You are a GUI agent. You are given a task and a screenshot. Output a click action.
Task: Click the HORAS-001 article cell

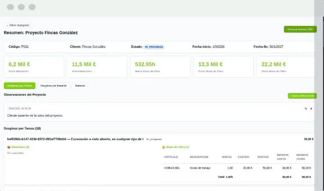(172, 168)
